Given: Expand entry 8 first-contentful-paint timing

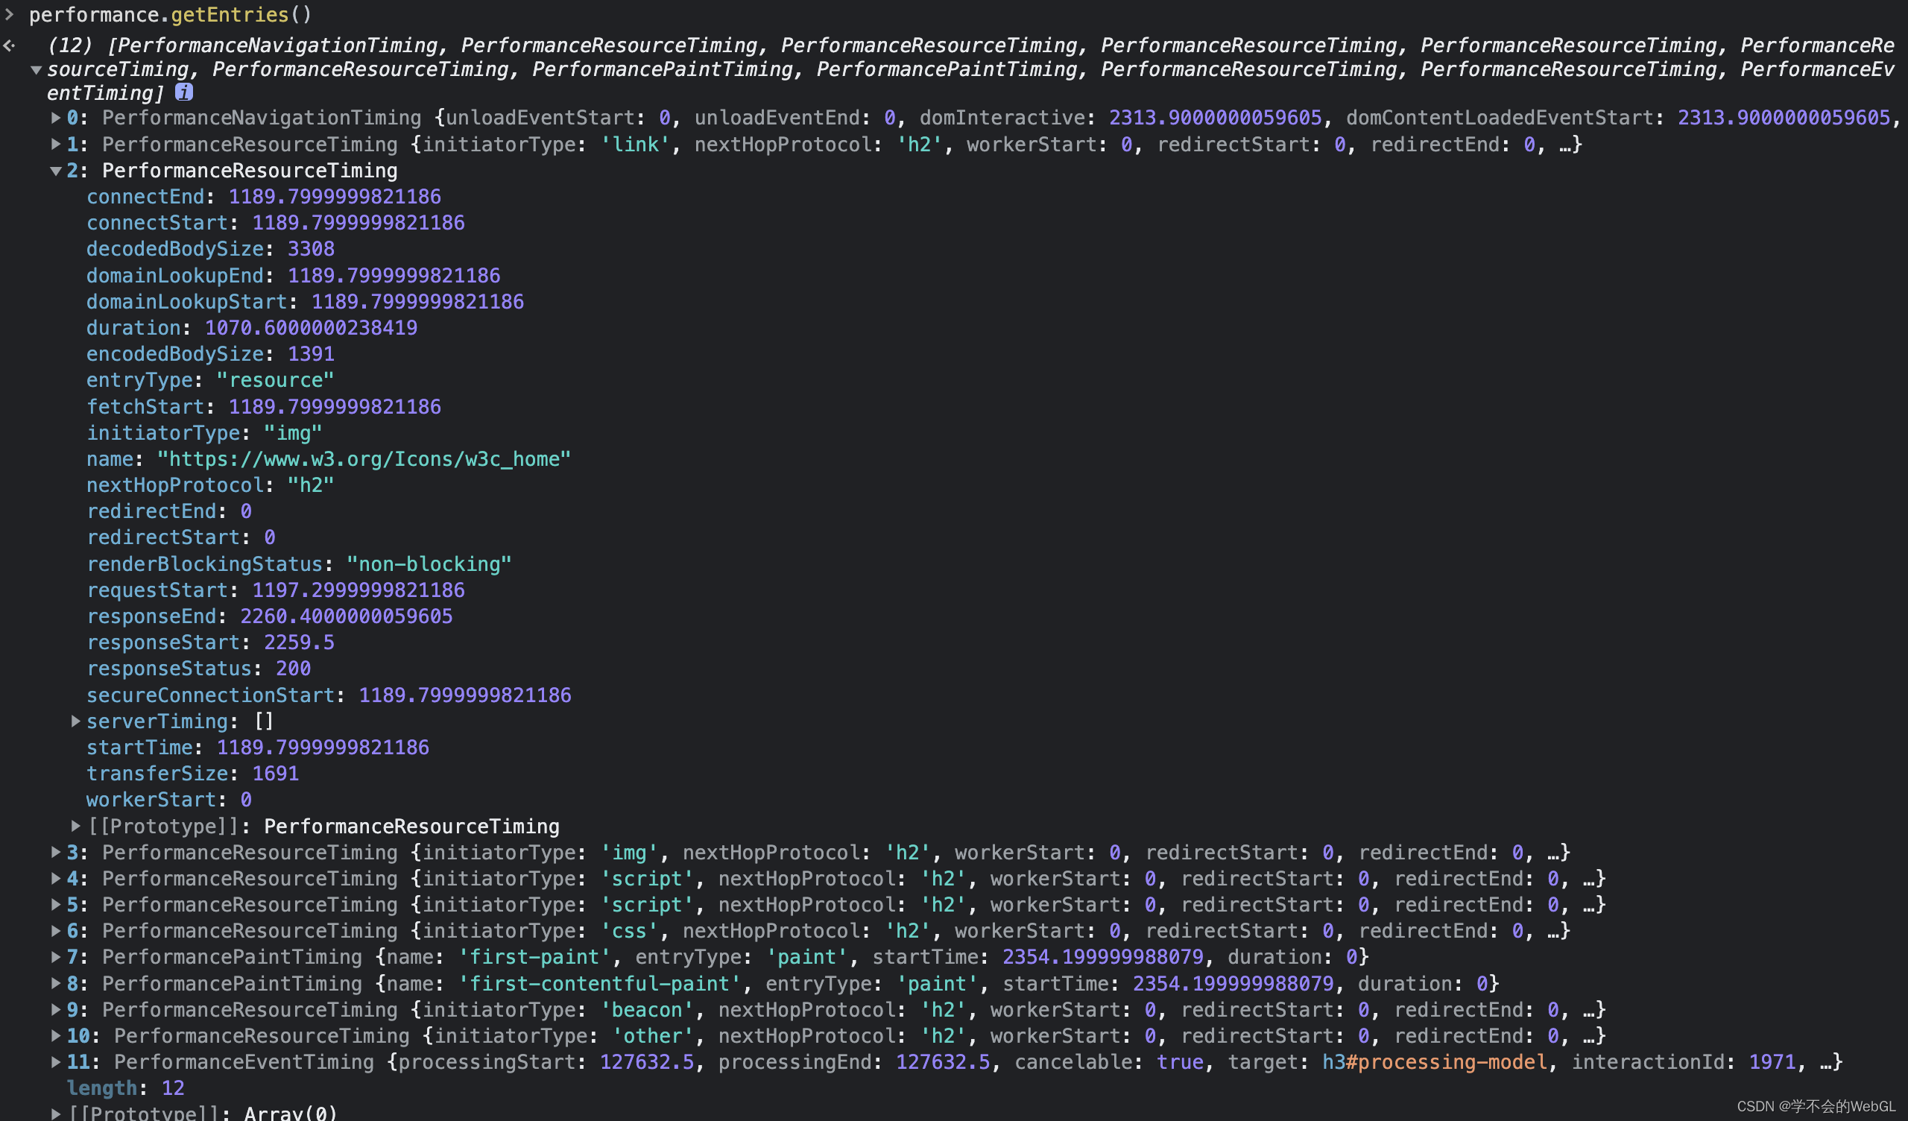Looking at the screenshot, I should (x=56, y=983).
